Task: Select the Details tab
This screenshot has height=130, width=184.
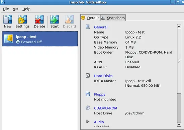Action: (x=90, y=18)
